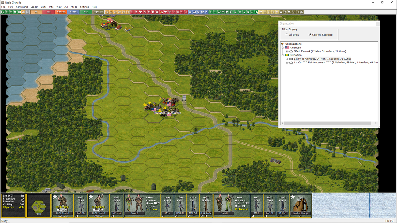Click the yellow handshake icon in toolbar

(261, 12)
